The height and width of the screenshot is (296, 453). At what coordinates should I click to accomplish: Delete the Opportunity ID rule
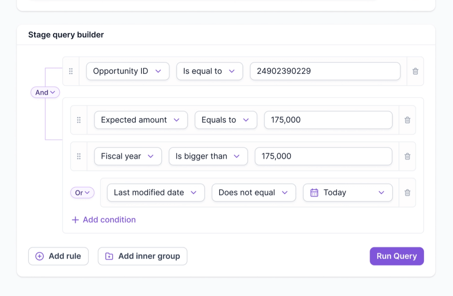point(415,71)
